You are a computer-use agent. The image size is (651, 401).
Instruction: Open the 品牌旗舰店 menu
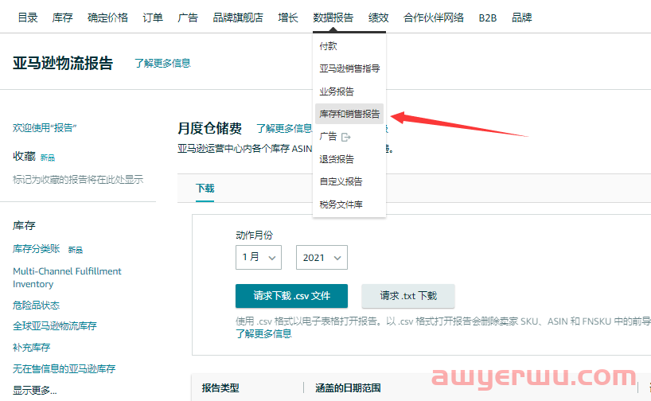click(238, 18)
